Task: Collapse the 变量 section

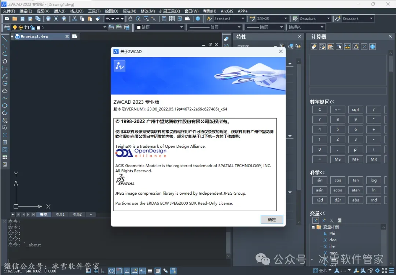Action: point(317,213)
